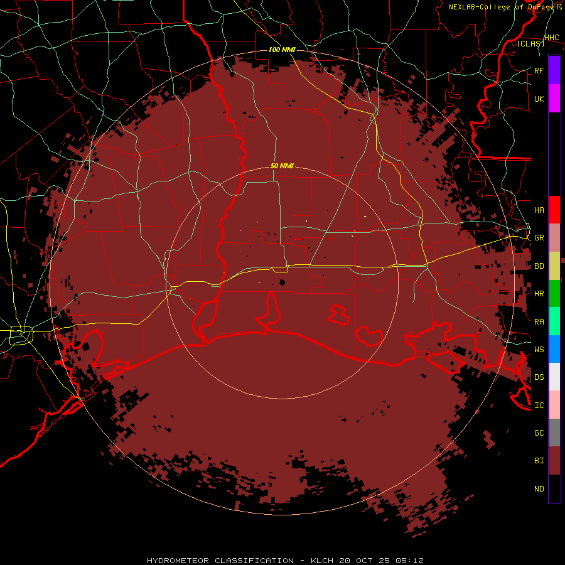
Task: Click the RF legend label
Action: pos(539,70)
